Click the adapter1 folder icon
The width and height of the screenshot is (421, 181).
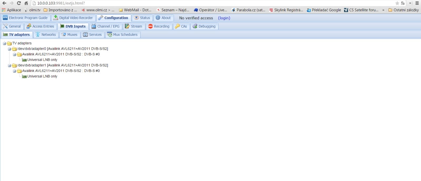[x=14, y=66]
